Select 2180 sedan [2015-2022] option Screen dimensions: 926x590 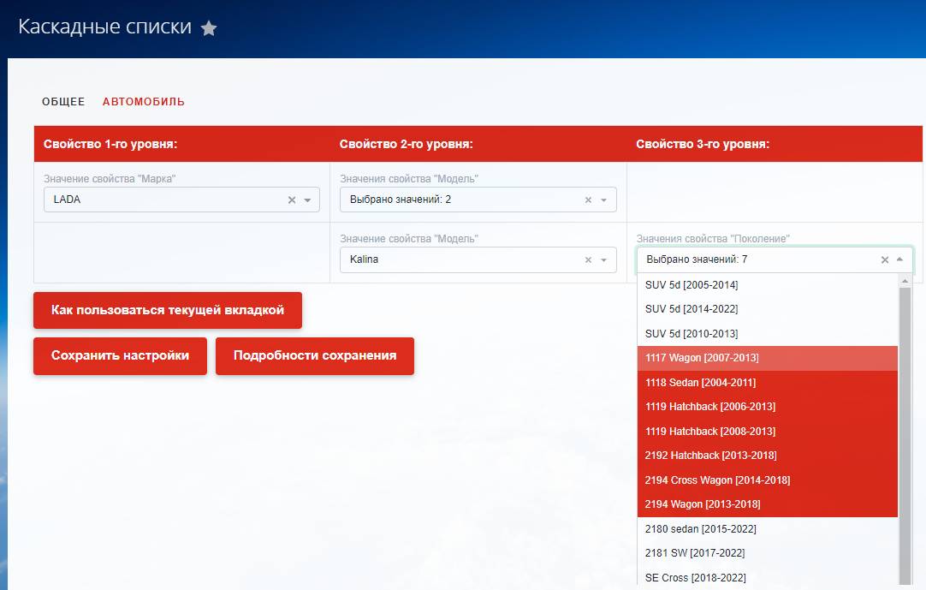pyautogui.click(x=768, y=529)
